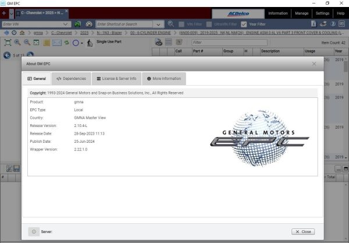Open the ENGINE ASM-3.6L V6 PART 3 breadcrumb link

[262, 33]
